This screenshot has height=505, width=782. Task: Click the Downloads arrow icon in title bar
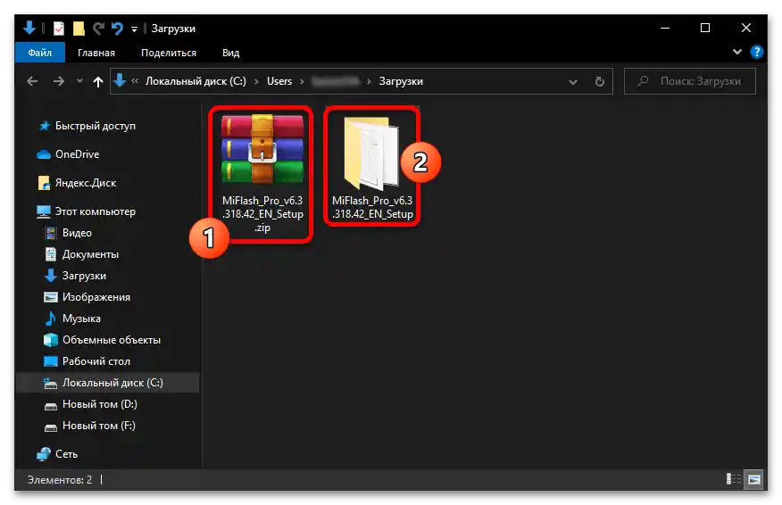click(x=29, y=28)
